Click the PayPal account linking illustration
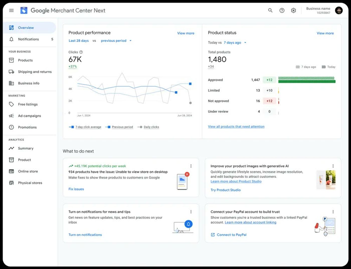Viewport: 351px width, 269px height. 325,226
